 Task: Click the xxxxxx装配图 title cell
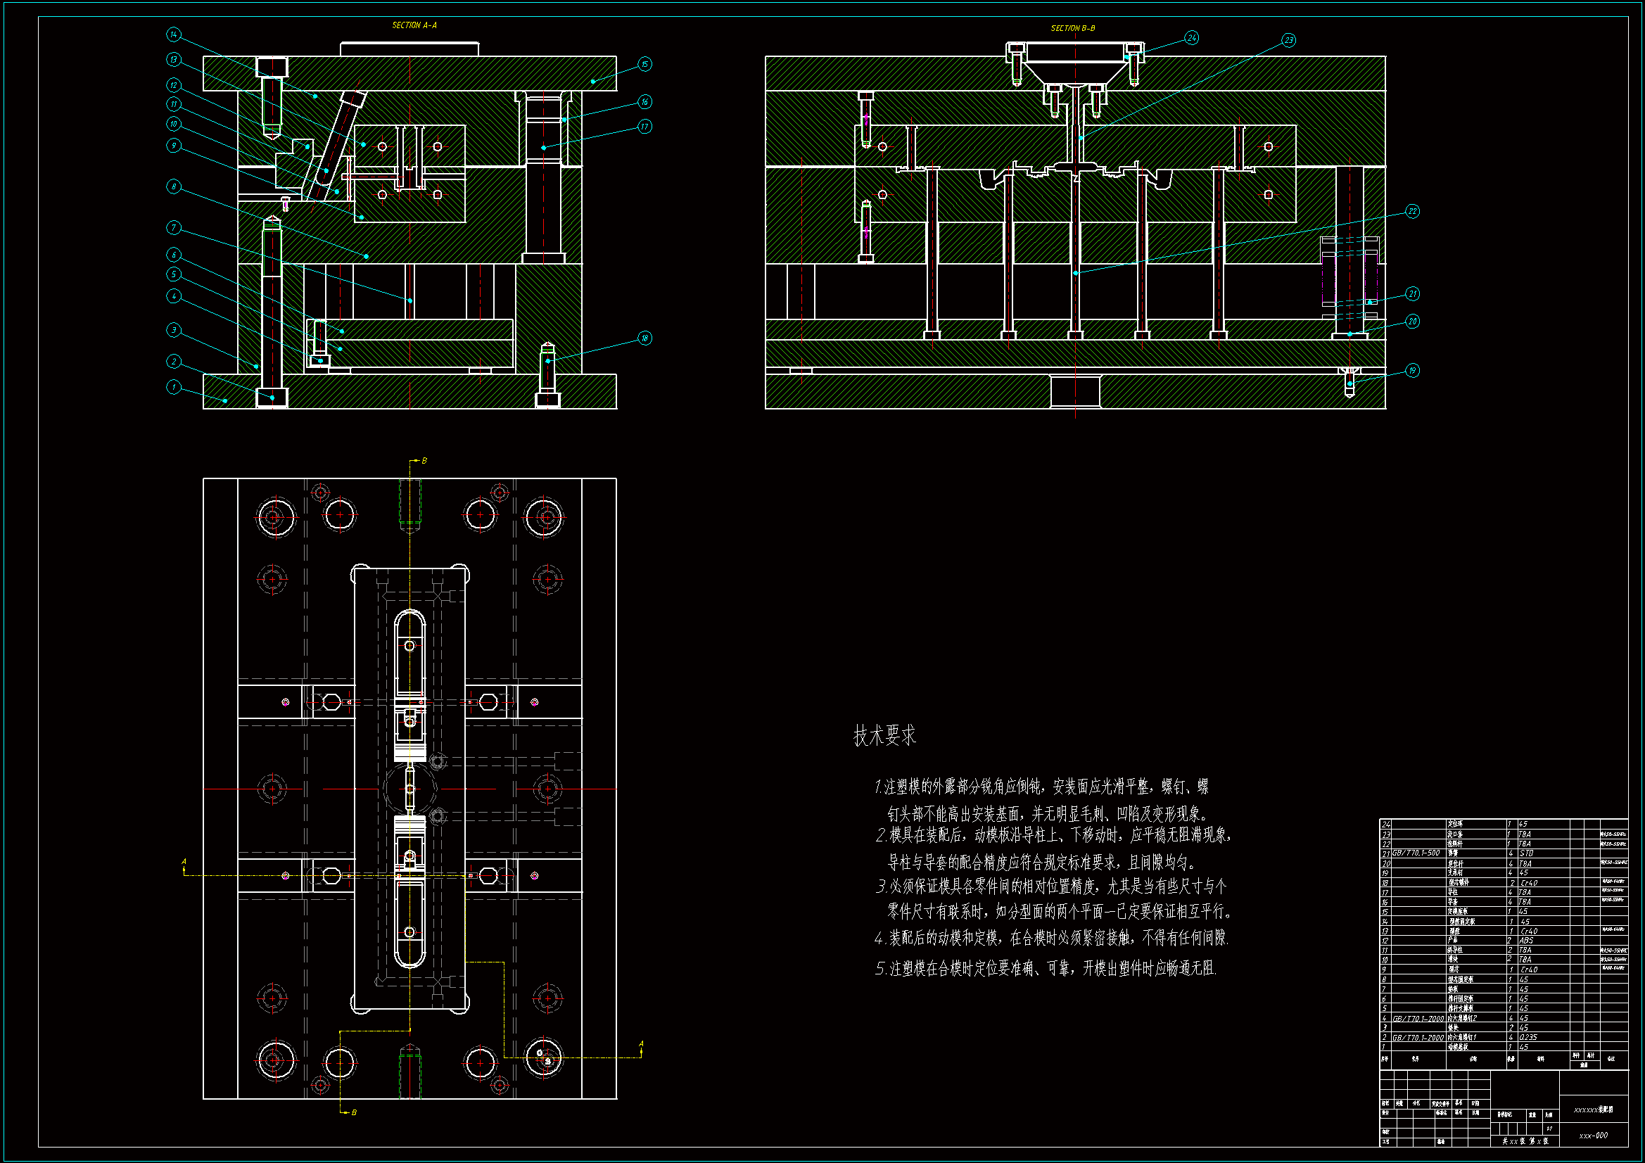pos(1593,1110)
